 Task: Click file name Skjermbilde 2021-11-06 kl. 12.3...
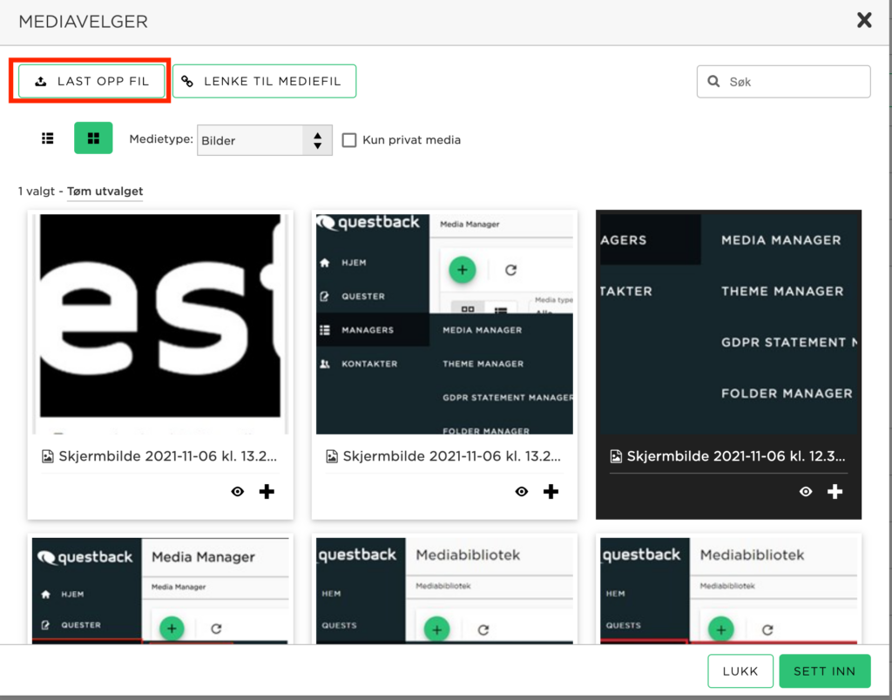point(735,456)
